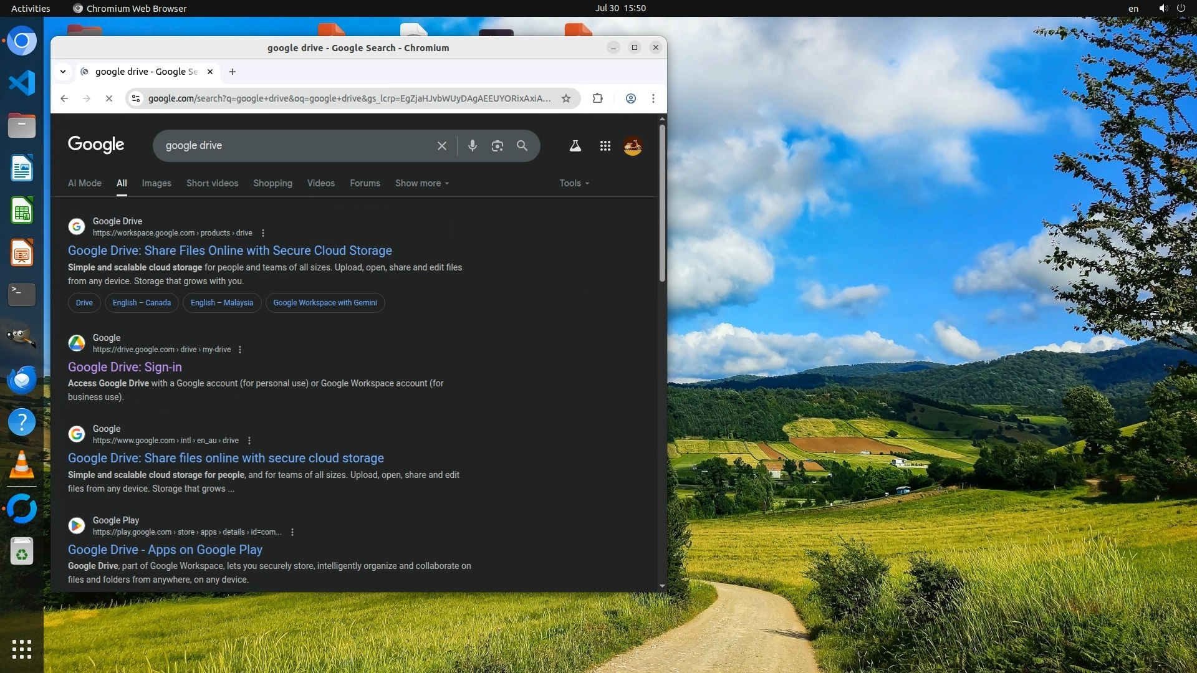
Task: Click the English – Canada chip
Action: (142, 303)
